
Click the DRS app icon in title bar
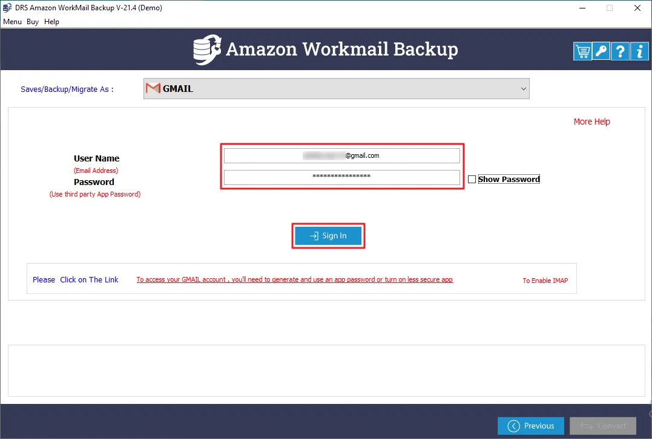pyautogui.click(x=7, y=8)
